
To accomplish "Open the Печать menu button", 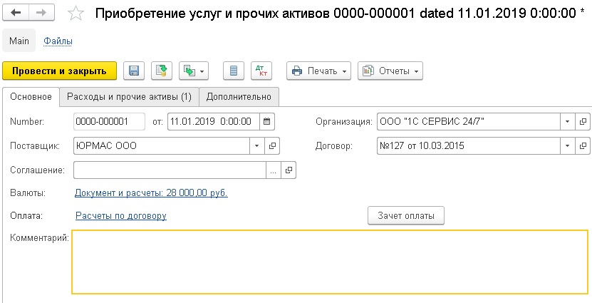I will tap(318, 71).
